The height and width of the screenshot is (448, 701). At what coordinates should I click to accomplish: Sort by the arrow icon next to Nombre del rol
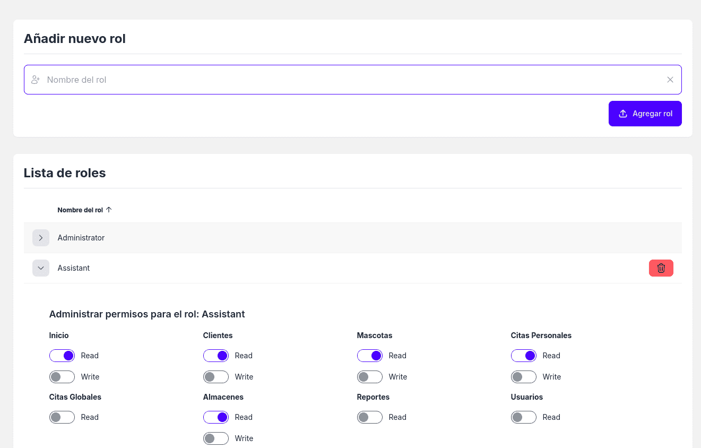(109, 210)
